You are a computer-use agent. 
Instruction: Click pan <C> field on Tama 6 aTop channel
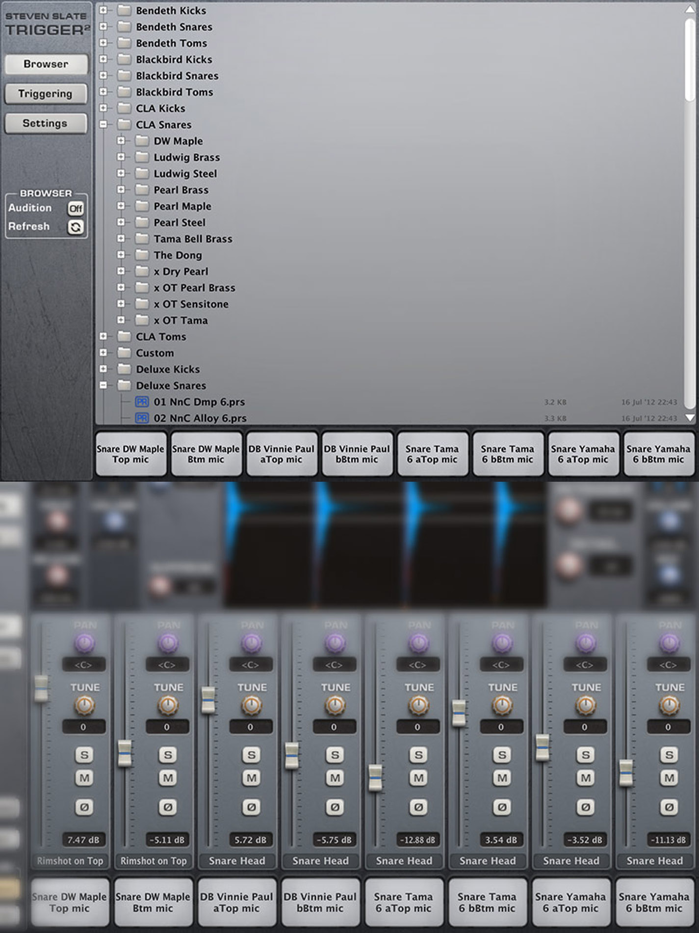(x=417, y=665)
